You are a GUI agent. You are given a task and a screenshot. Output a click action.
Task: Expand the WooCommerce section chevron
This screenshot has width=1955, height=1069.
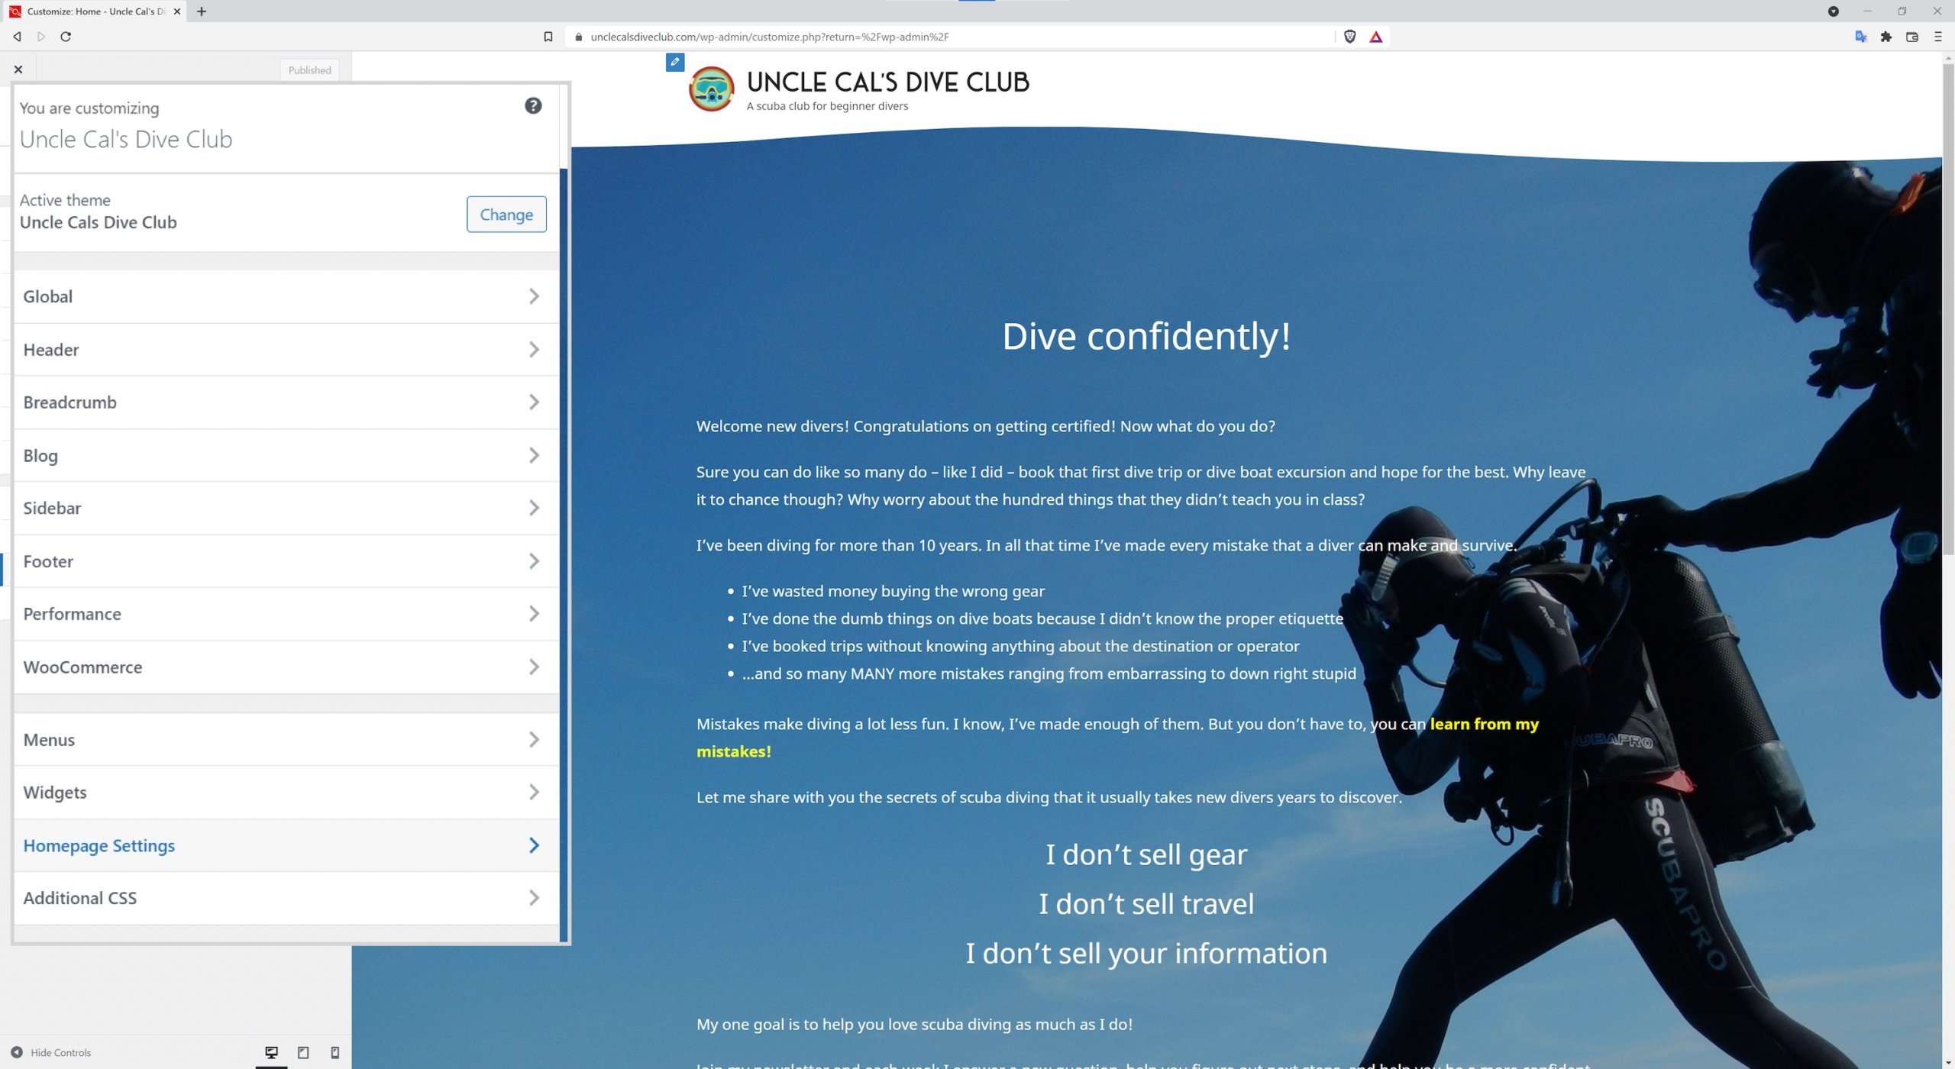click(x=534, y=667)
